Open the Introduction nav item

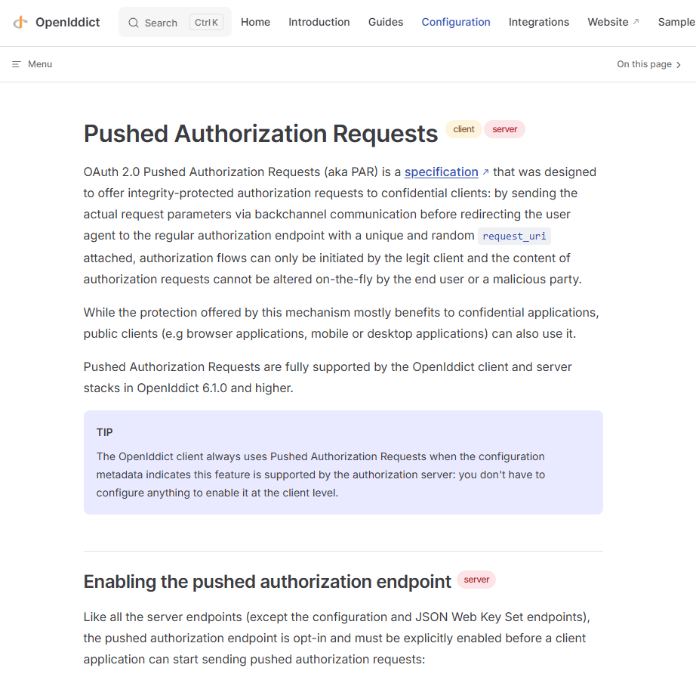click(x=319, y=22)
